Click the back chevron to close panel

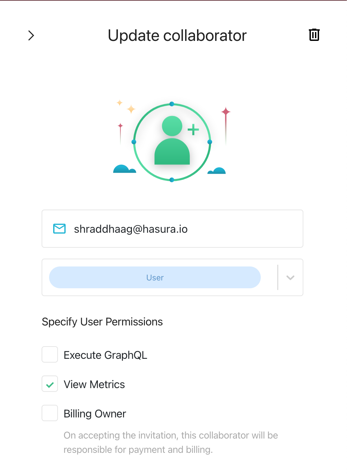click(x=31, y=35)
